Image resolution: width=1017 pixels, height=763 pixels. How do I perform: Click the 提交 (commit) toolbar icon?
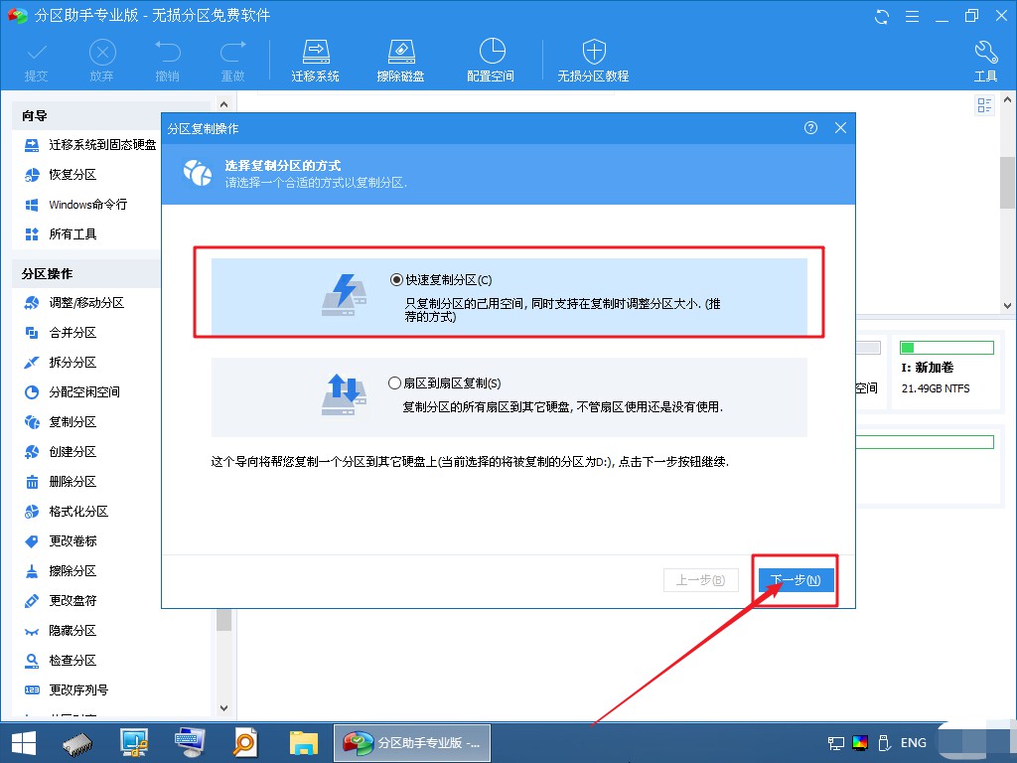coord(37,61)
